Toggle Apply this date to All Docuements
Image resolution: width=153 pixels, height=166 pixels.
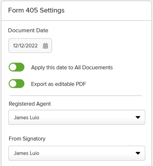[17, 67]
